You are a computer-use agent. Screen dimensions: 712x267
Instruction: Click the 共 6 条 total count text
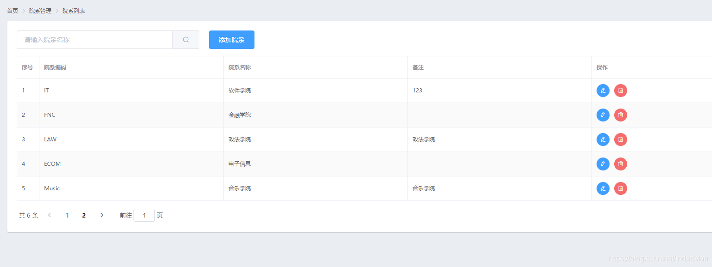pyautogui.click(x=29, y=215)
